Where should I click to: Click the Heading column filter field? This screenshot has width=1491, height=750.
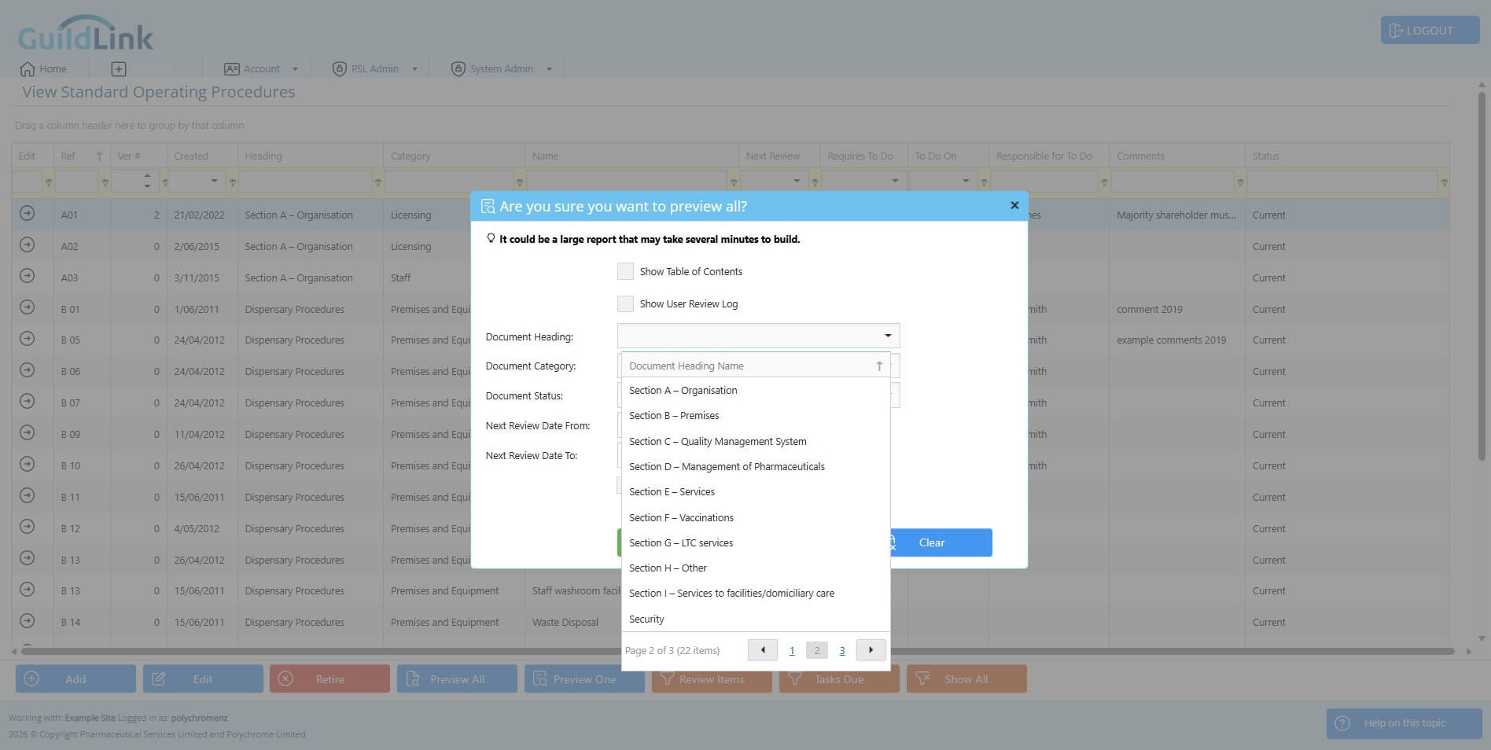coord(305,182)
